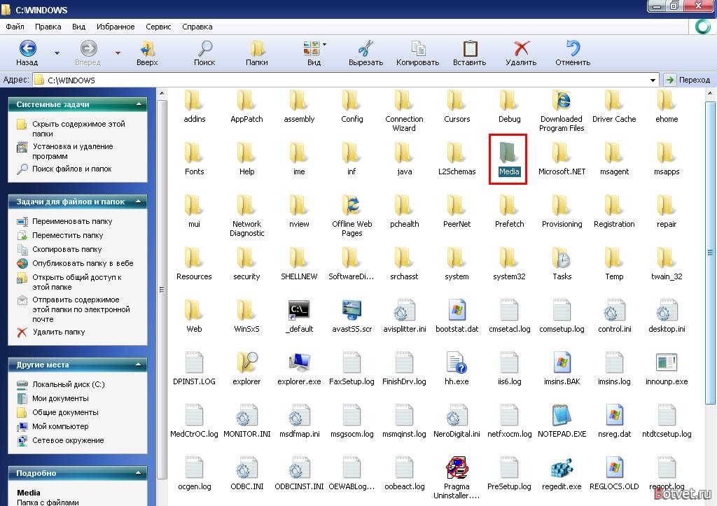The width and height of the screenshot is (717, 506).
Task: Click the Delete (Удалить) red X icon
Action: 521,48
